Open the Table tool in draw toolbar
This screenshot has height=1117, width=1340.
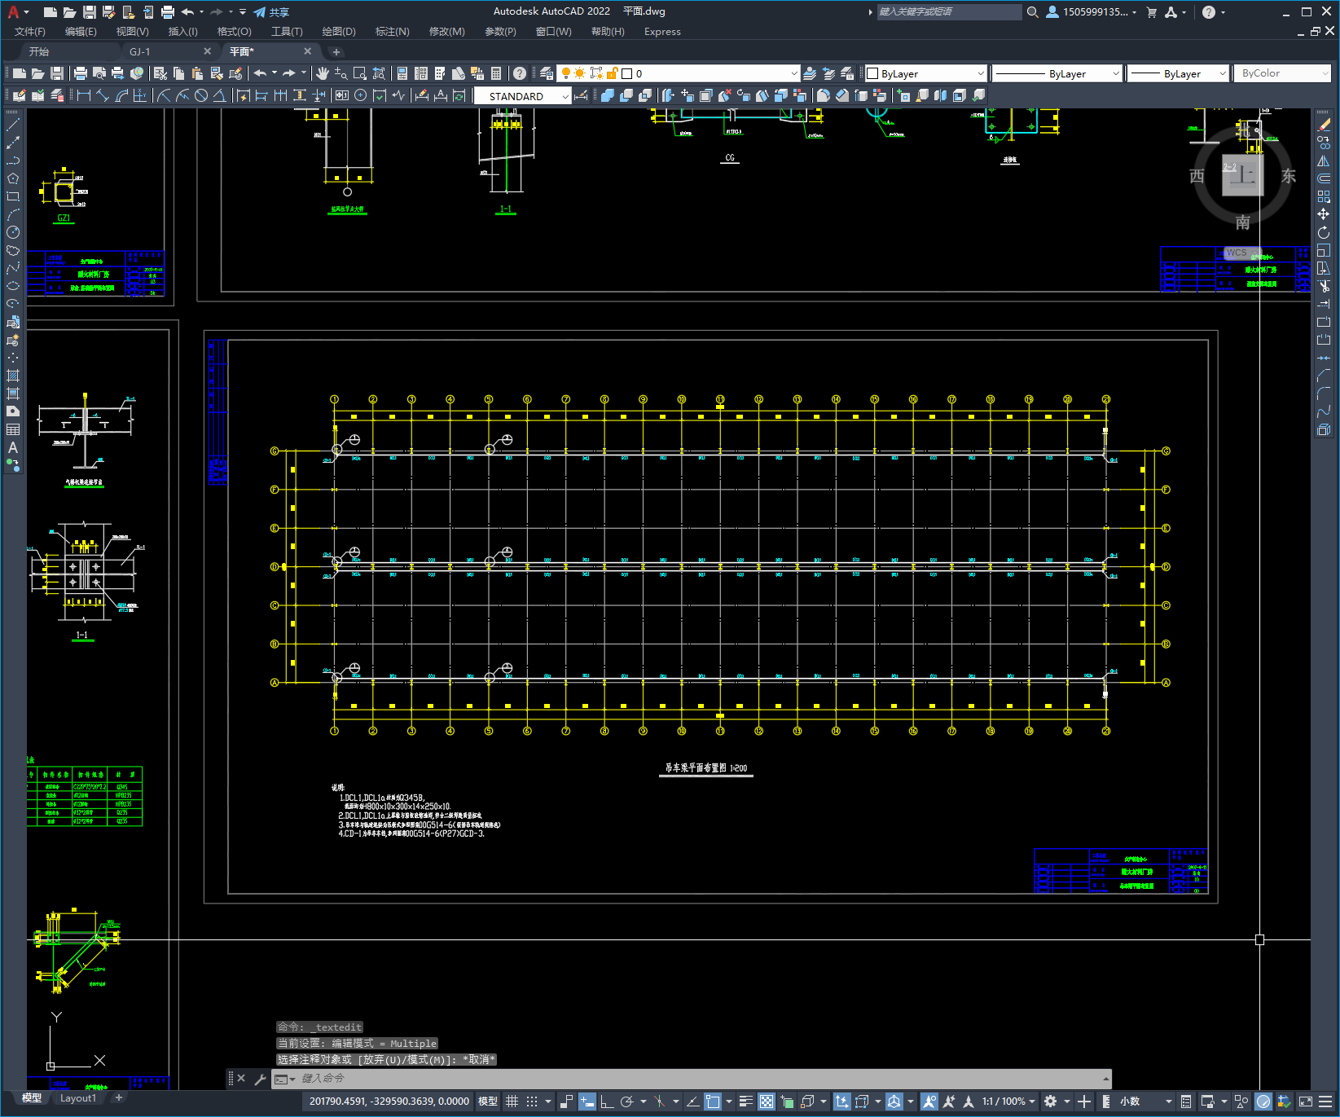[13, 429]
